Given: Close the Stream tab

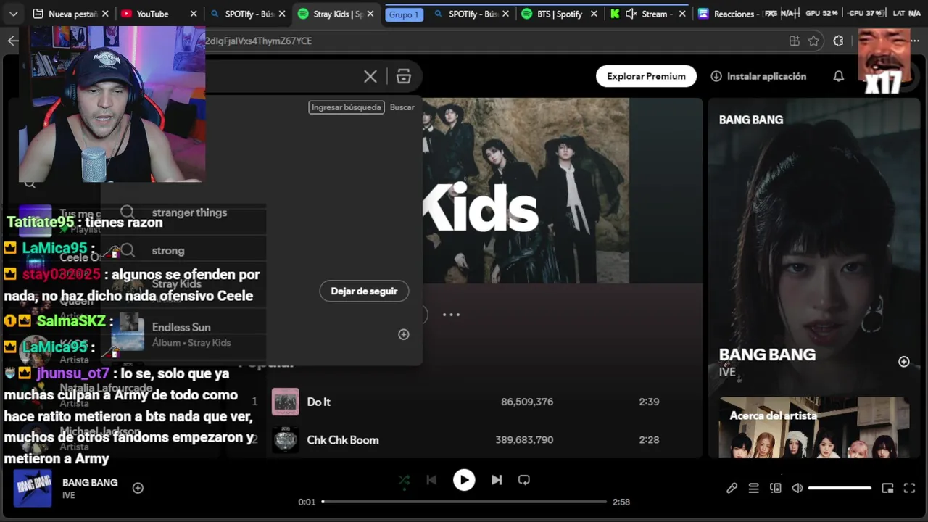Looking at the screenshot, I should point(681,14).
